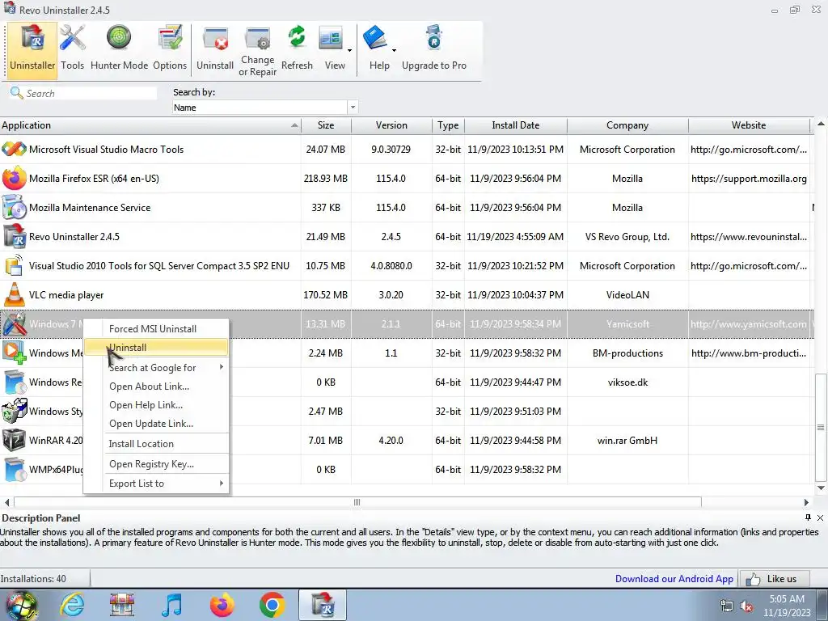Pin the Description Panel
The height and width of the screenshot is (621, 828).
(808, 517)
